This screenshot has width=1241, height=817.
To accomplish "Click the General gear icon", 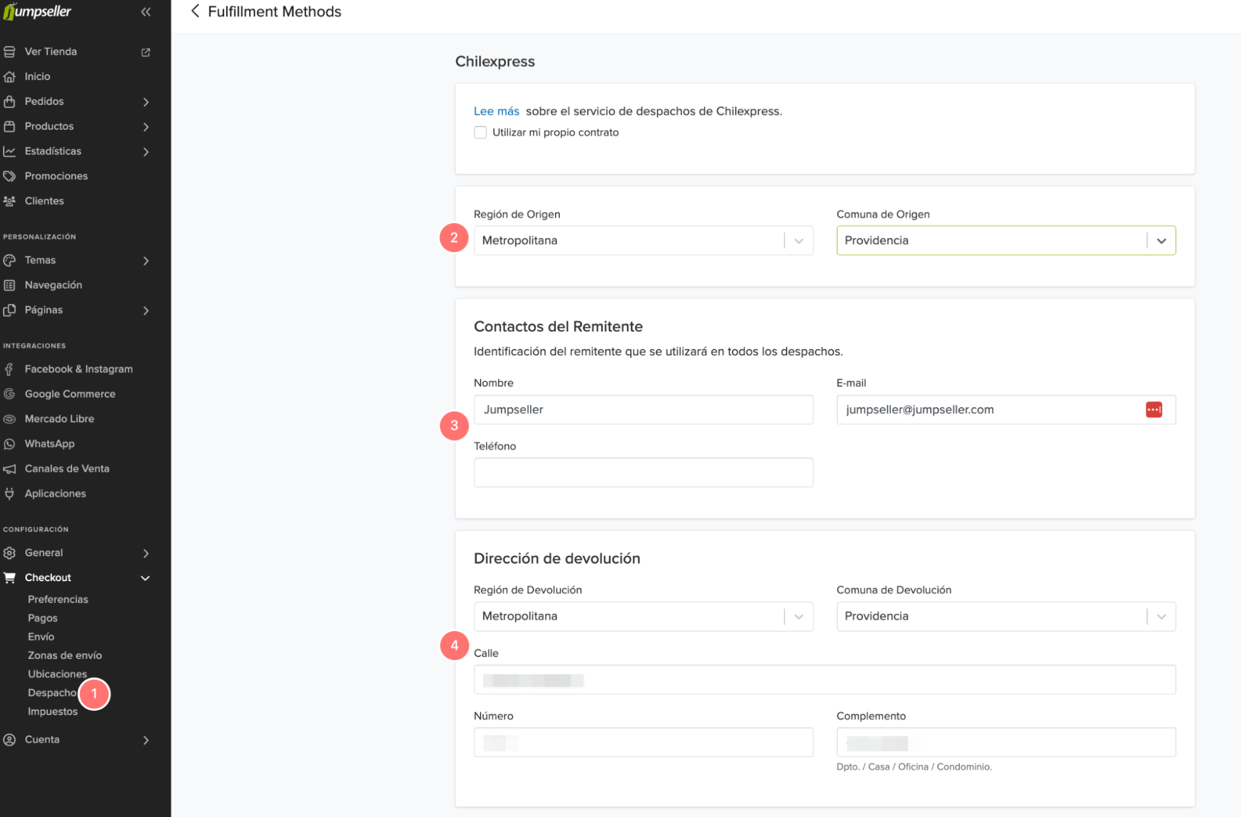I will [9, 553].
